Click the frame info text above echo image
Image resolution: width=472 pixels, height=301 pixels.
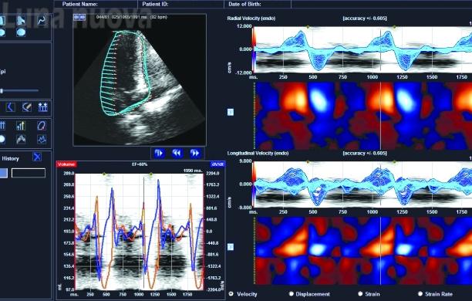[132, 17]
